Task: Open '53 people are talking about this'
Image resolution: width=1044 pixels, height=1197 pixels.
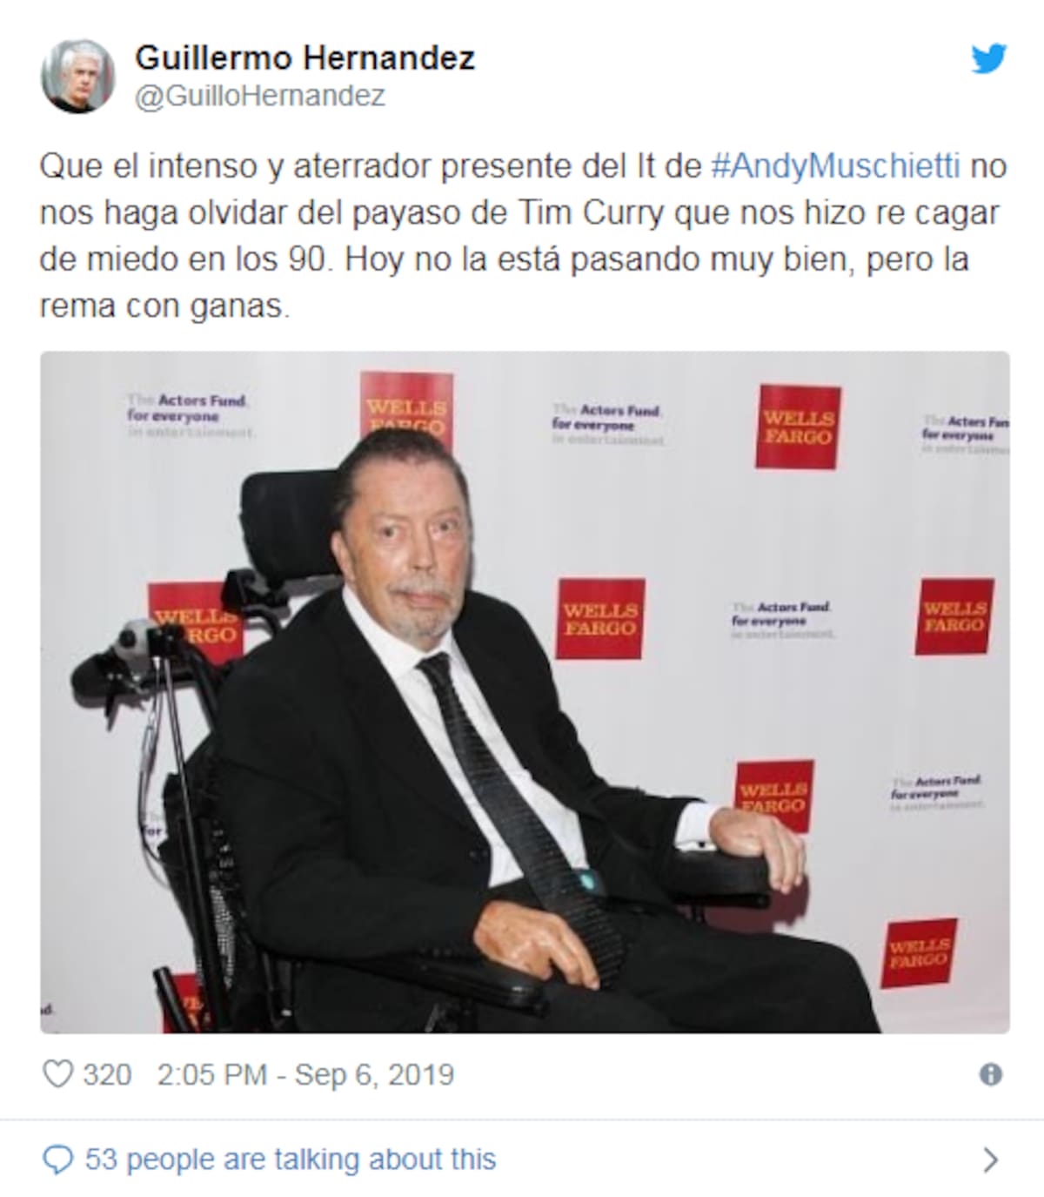Action: 291,1160
